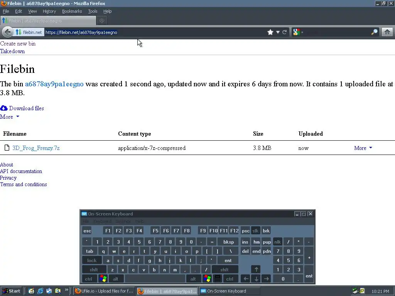
Task: Click the Download files link
Action: [27, 108]
